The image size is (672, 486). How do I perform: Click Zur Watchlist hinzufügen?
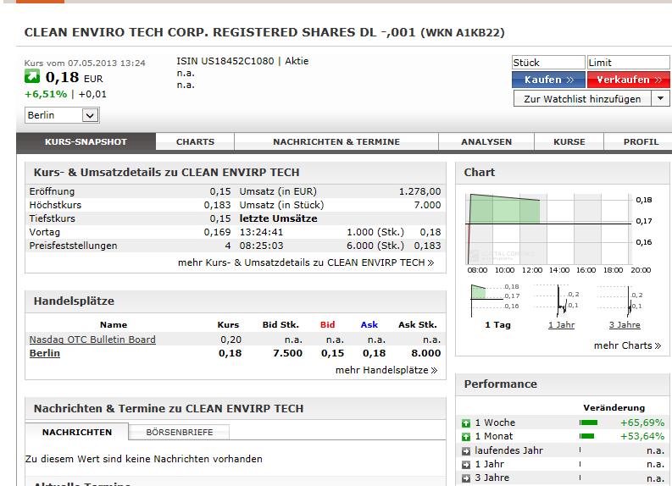(x=582, y=99)
